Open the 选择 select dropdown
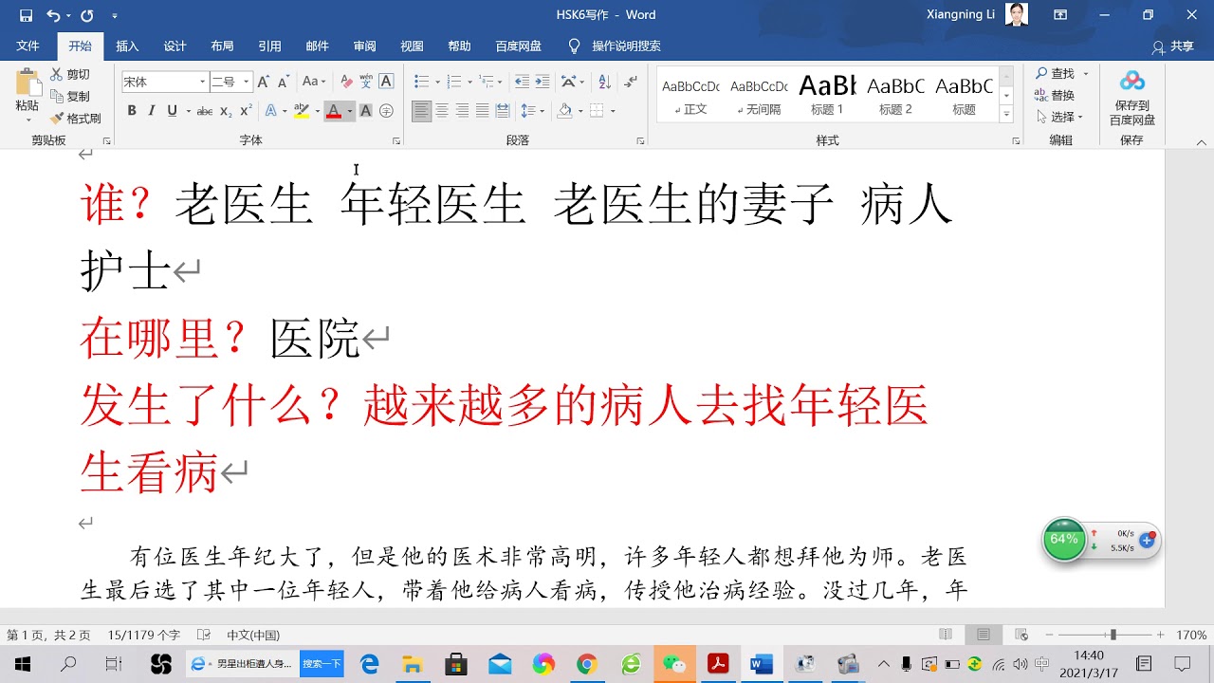Image resolution: width=1214 pixels, height=683 pixels. [x=1061, y=117]
